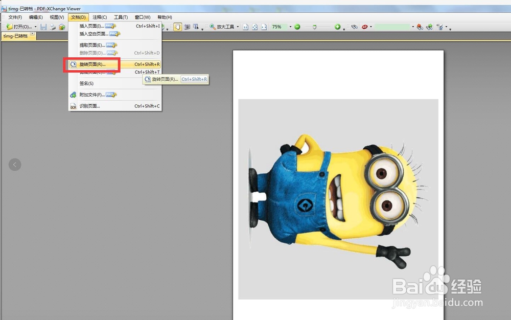
Task: Select the Hand tool
Action: coord(178,27)
